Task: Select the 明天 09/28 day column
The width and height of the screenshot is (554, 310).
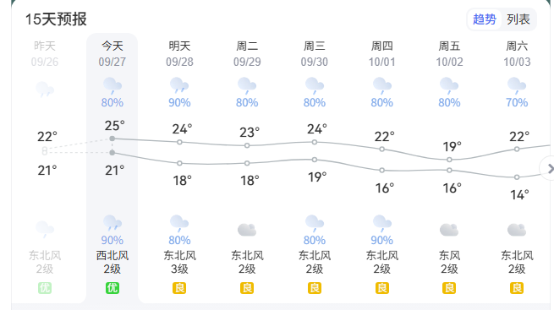Action: tap(179, 168)
